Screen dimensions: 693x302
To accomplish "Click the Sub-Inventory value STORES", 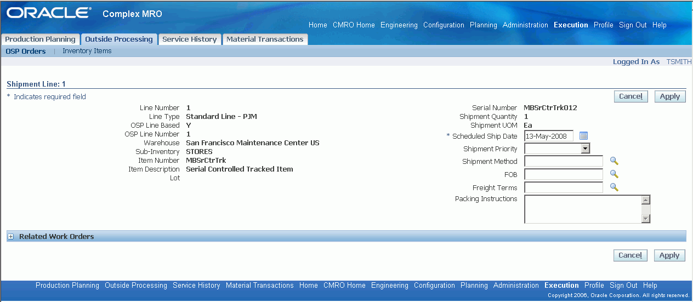I will 200,152.
